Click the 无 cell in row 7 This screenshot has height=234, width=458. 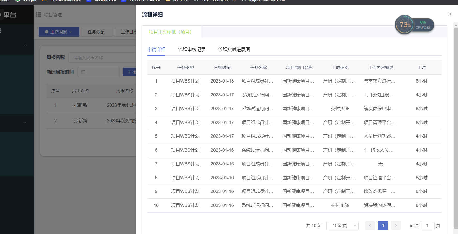pyautogui.click(x=380, y=164)
